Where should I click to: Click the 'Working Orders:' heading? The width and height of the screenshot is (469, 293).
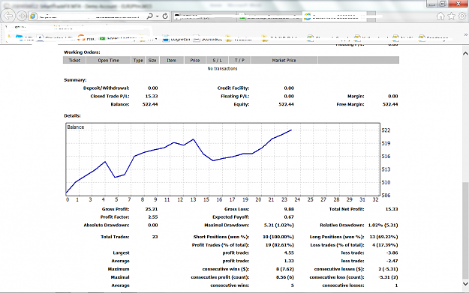(x=82, y=52)
